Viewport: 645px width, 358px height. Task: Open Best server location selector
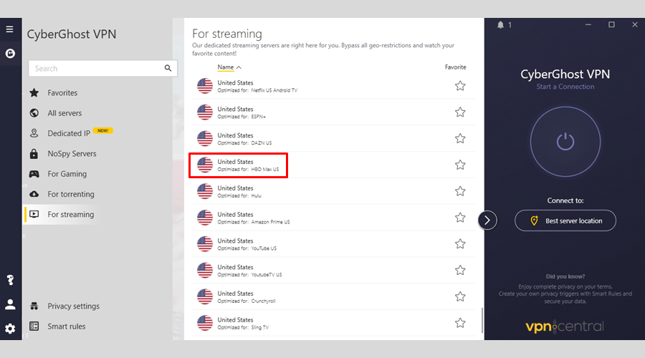point(565,221)
